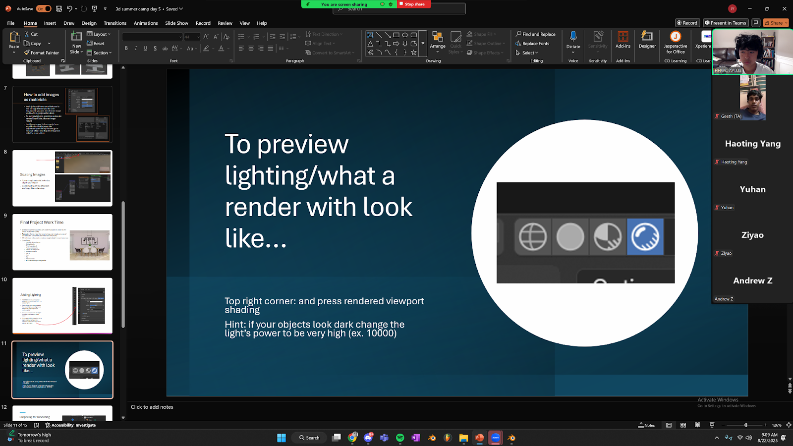Start slide show from status bar
This screenshot has height=446, width=793.
[712, 425]
